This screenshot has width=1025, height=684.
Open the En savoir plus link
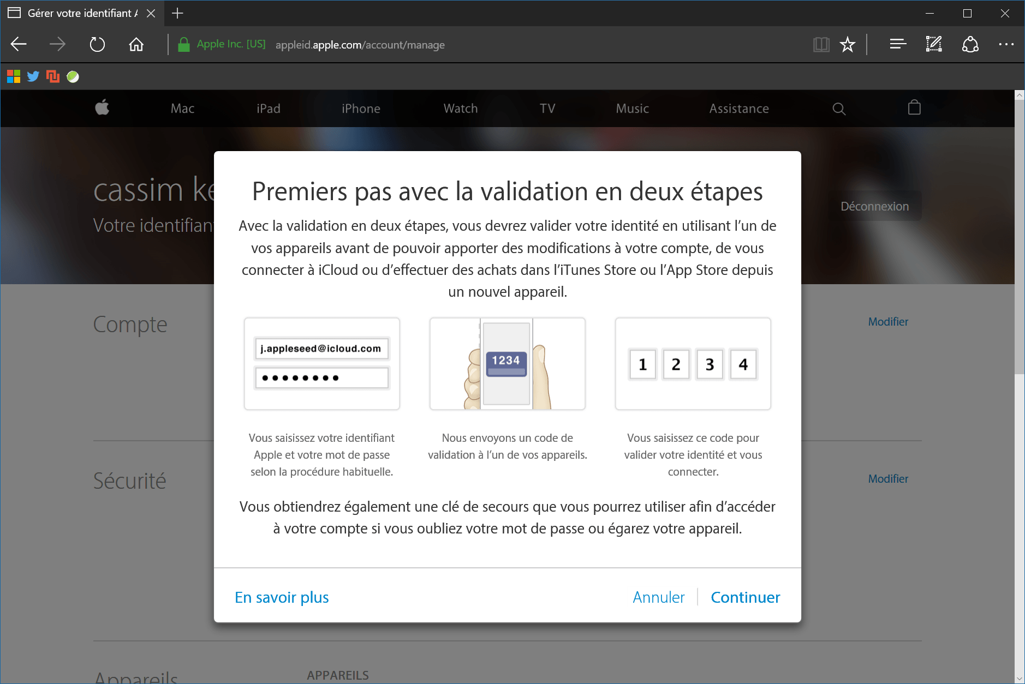click(x=282, y=597)
